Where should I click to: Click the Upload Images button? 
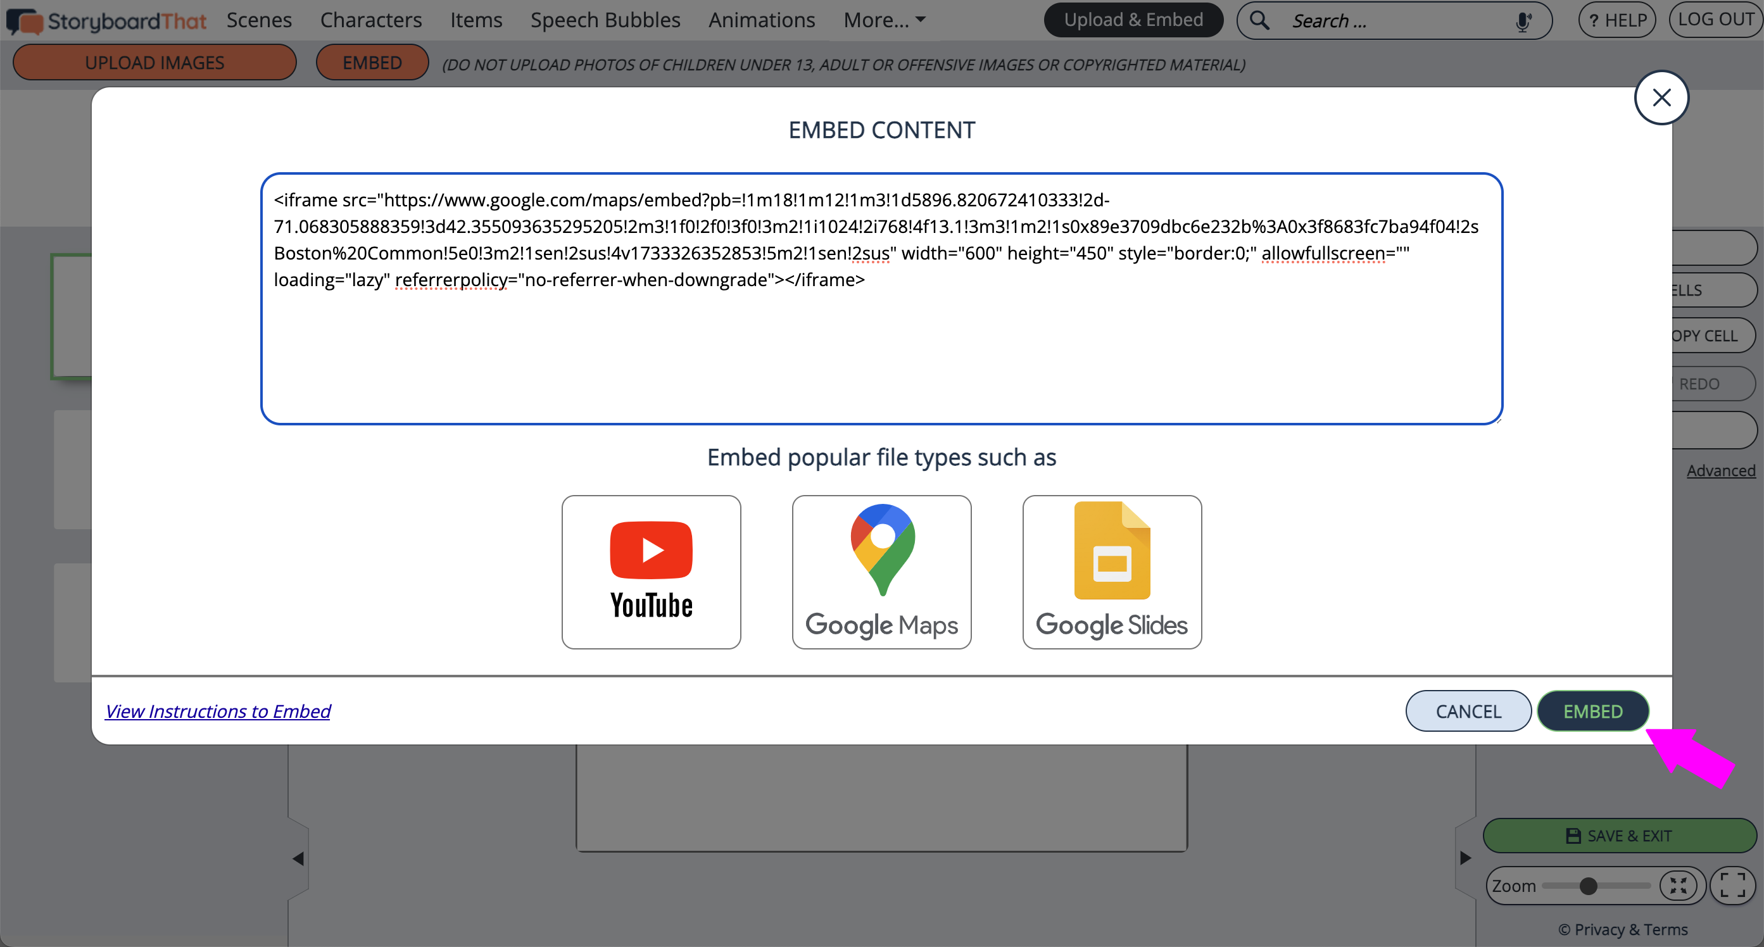click(x=154, y=62)
